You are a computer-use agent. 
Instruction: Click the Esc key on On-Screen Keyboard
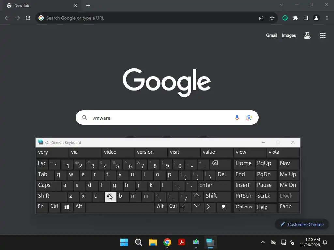42,164
